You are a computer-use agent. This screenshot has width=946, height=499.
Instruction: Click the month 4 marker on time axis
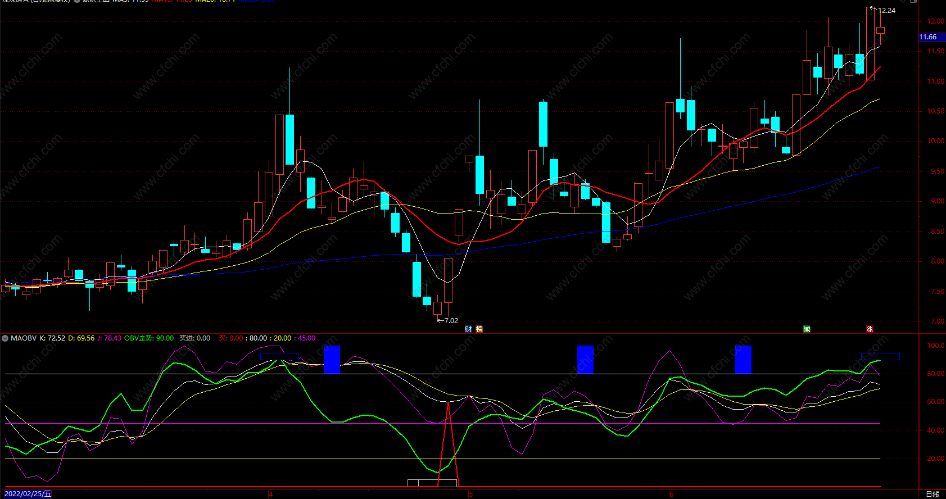271,495
